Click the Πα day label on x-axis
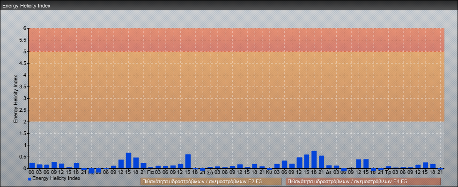 click(x=151, y=173)
